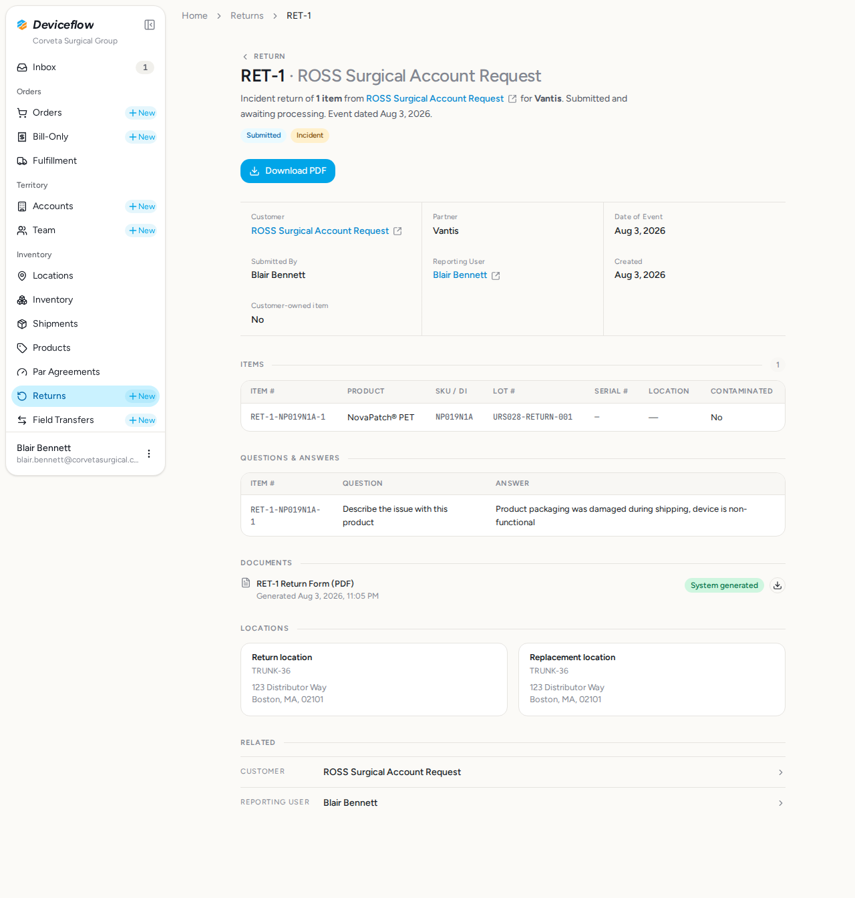Click the Products tag icon

click(22, 348)
